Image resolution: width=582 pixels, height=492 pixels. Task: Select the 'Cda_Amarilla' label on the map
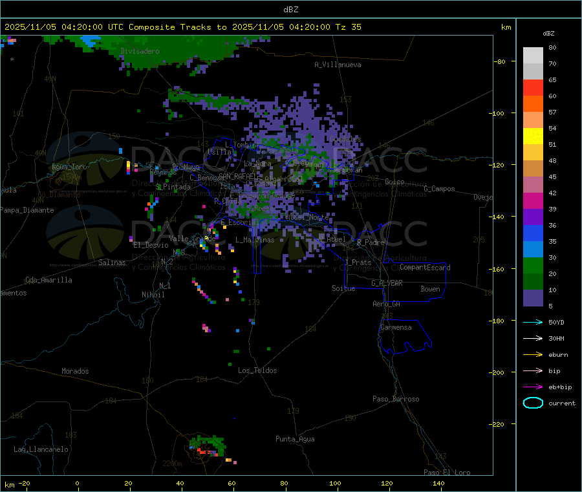point(48,280)
